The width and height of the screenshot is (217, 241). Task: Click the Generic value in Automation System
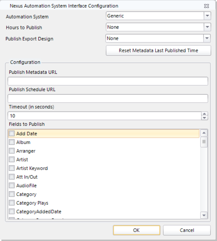pyautogui.click(x=116, y=16)
